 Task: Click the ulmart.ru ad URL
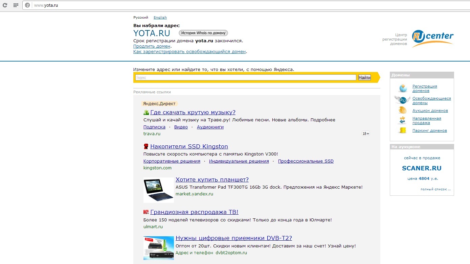[153, 227]
